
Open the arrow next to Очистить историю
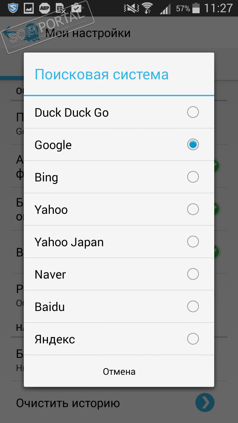click(205, 403)
